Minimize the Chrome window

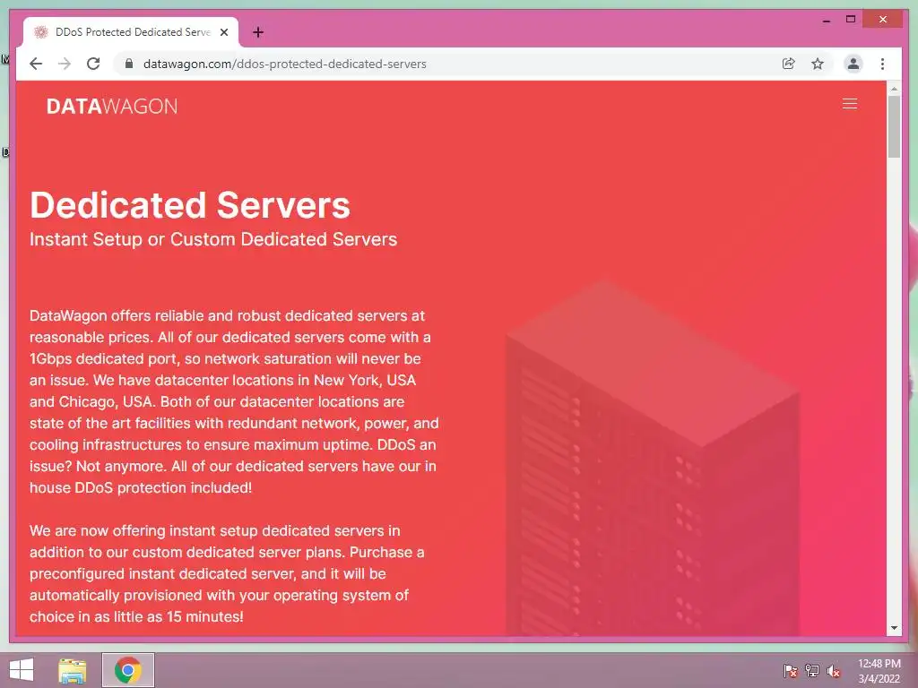pos(826,20)
